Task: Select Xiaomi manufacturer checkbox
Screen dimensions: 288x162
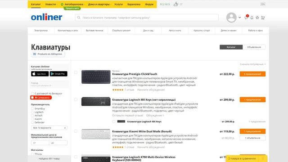Action: pyautogui.click(x=32, y=119)
